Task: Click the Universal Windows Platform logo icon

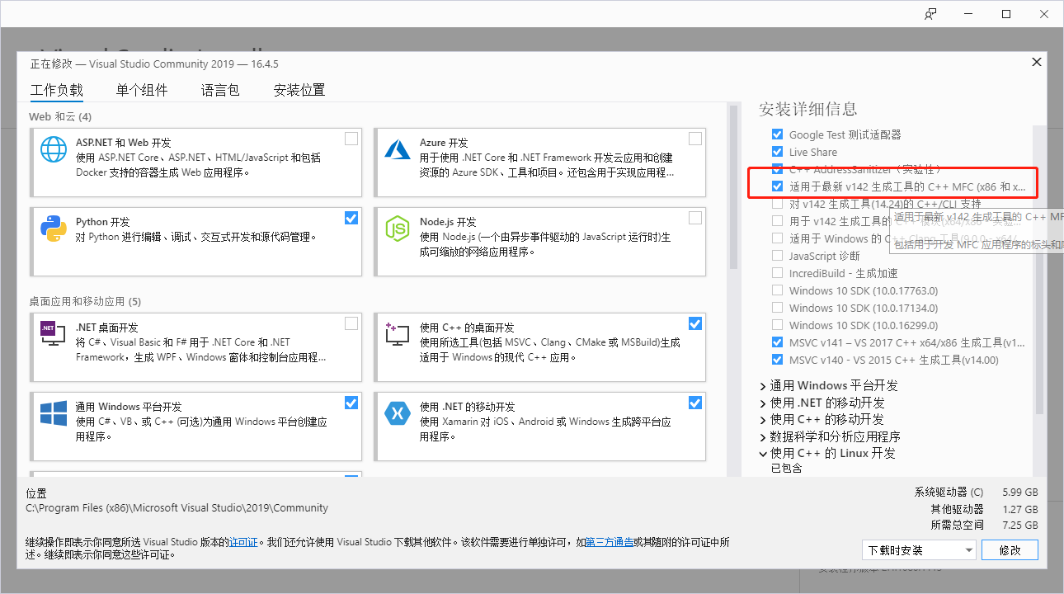Action: coord(54,413)
